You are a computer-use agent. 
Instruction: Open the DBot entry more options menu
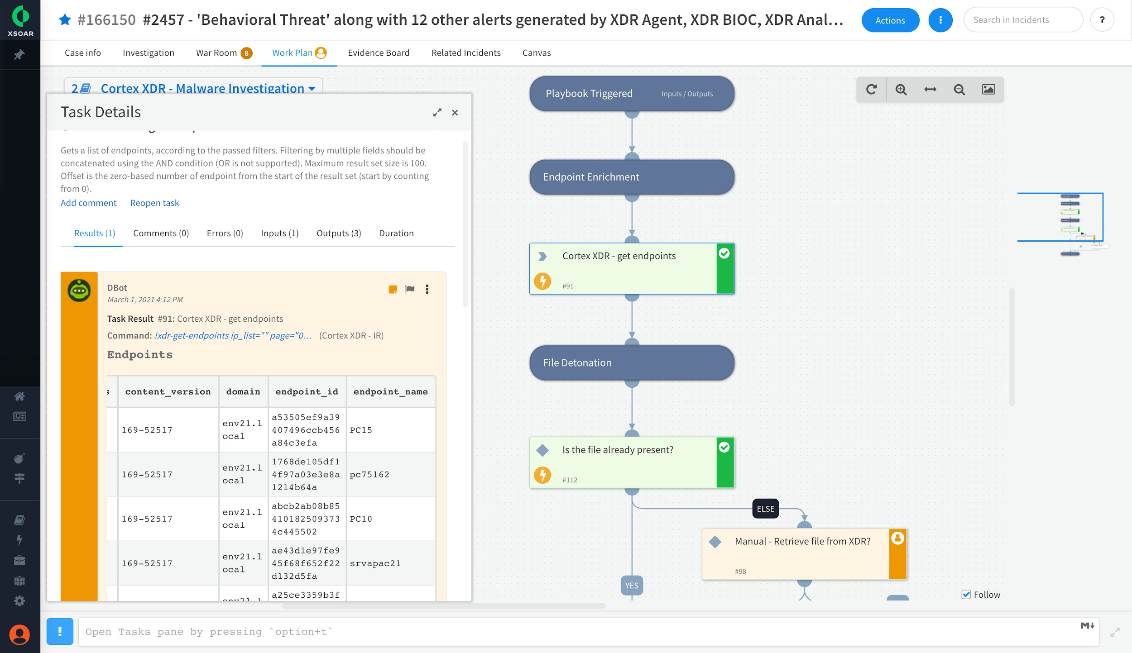pos(427,289)
